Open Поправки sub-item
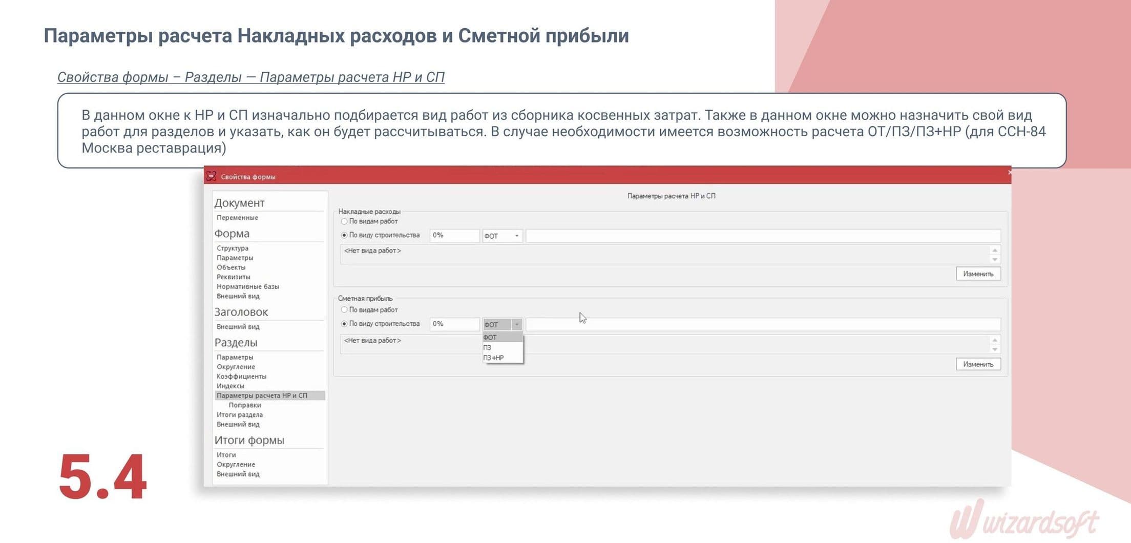Image resolution: width=1131 pixels, height=543 pixels. [x=245, y=405]
